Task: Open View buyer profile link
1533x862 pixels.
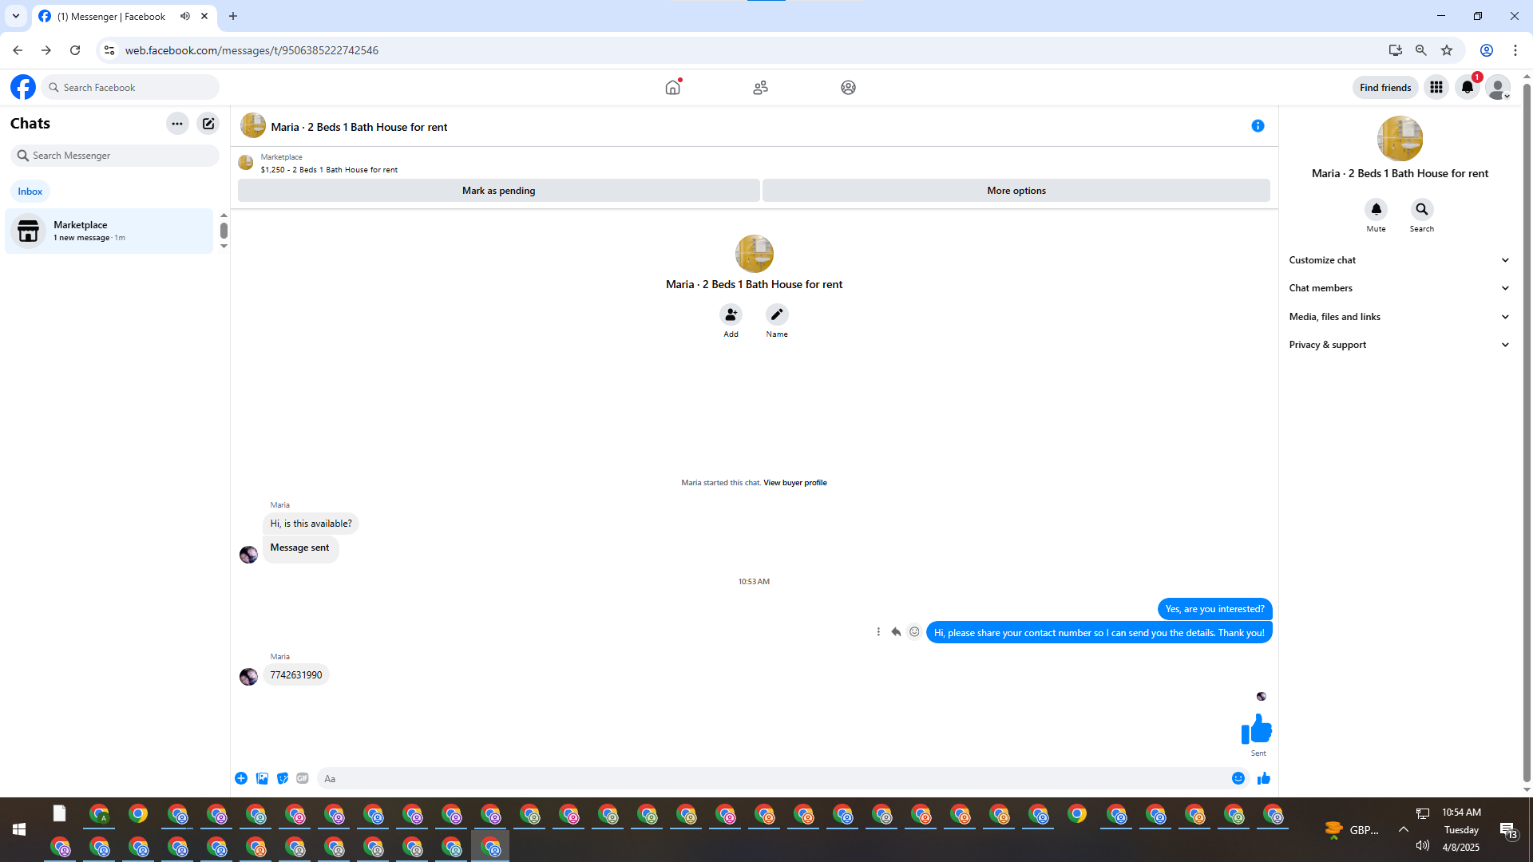Action: 794,483
